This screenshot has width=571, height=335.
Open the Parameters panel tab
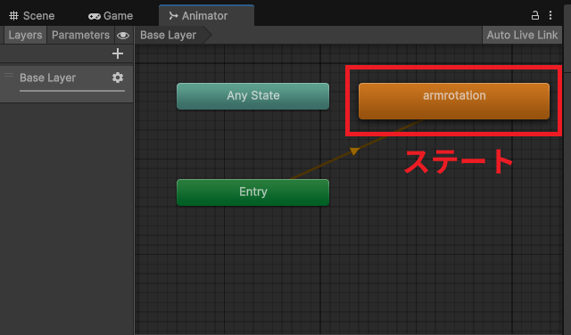point(80,35)
